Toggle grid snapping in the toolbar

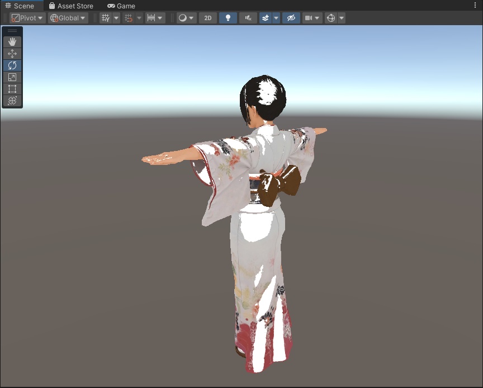pos(130,17)
